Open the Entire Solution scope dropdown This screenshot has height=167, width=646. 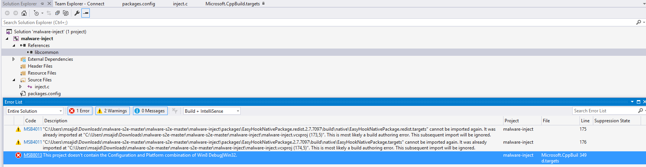pos(35,111)
